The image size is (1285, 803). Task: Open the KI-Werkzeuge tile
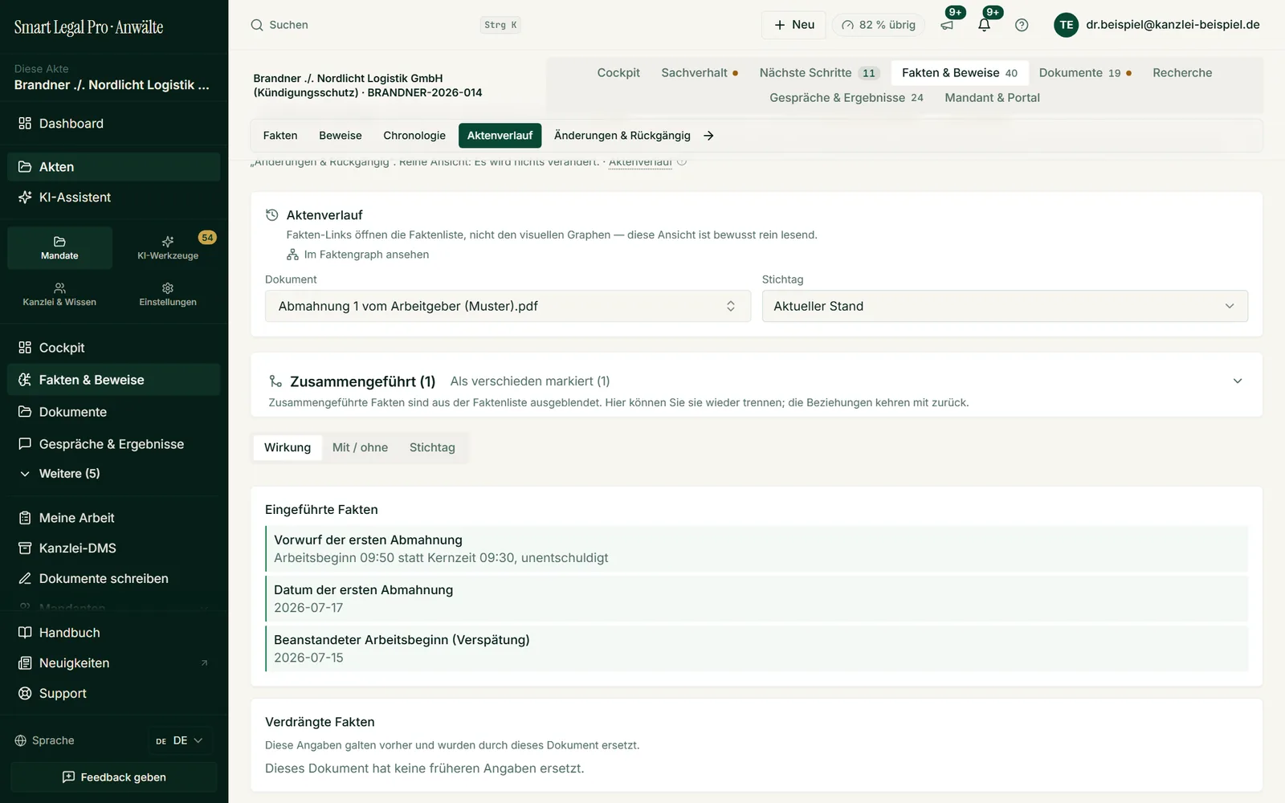coord(168,248)
